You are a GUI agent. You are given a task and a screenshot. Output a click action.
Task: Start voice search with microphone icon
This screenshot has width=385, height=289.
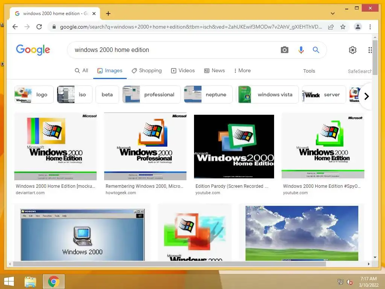click(301, 50)
